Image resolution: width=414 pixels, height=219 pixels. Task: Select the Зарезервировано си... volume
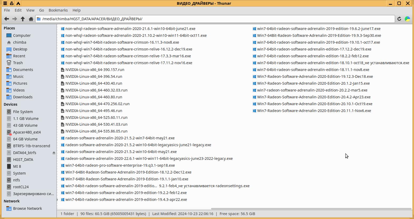click(x=33, y=194)
